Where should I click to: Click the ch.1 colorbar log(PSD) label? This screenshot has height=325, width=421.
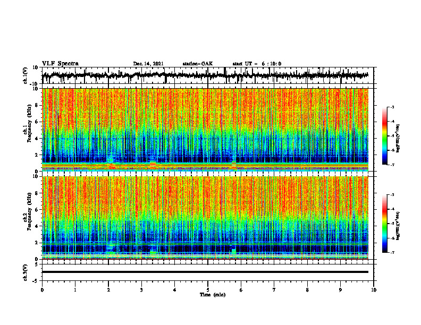pos(398,139)
